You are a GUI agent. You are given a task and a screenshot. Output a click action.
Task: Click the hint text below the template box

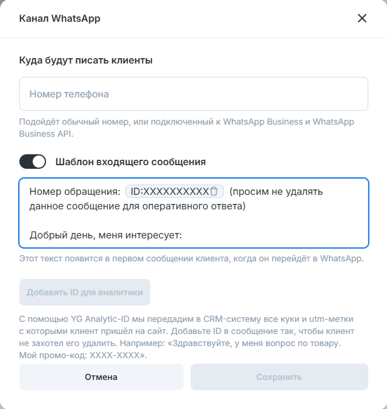[x=191, y=259]
